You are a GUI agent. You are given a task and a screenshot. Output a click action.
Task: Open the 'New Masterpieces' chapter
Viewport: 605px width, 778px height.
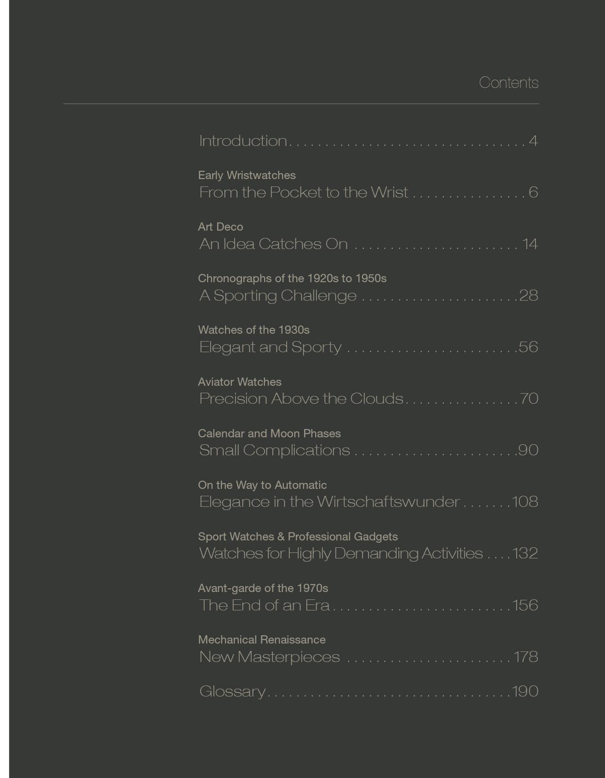(269, 657)
